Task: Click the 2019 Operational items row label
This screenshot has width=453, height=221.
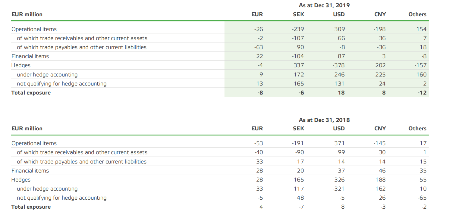Action: coord(34,29)
